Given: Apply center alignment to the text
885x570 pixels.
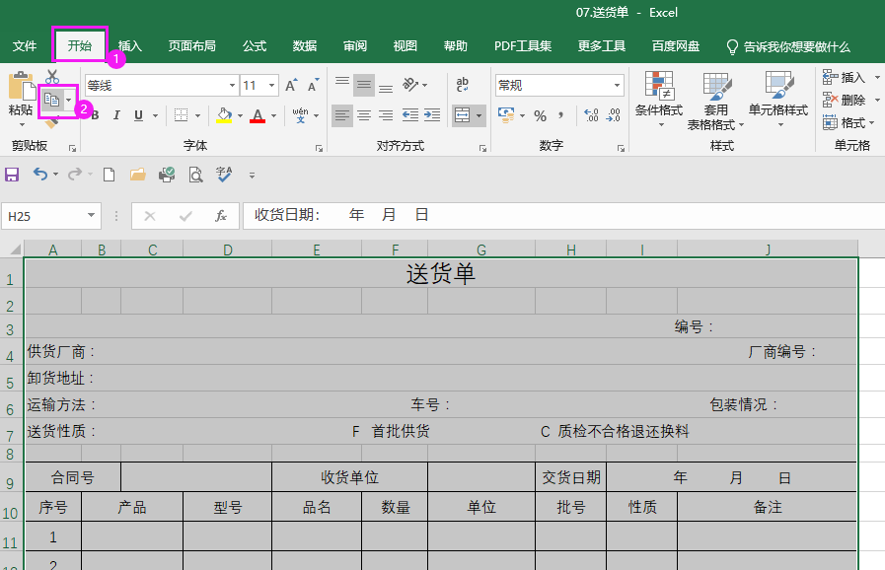Looking at the screenshot, I should [x=363, y=115].
